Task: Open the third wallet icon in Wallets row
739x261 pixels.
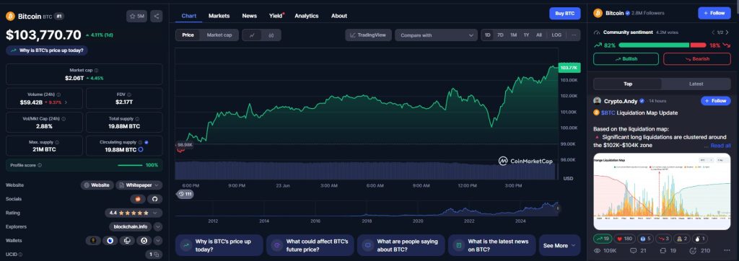Action: (127, 240)
